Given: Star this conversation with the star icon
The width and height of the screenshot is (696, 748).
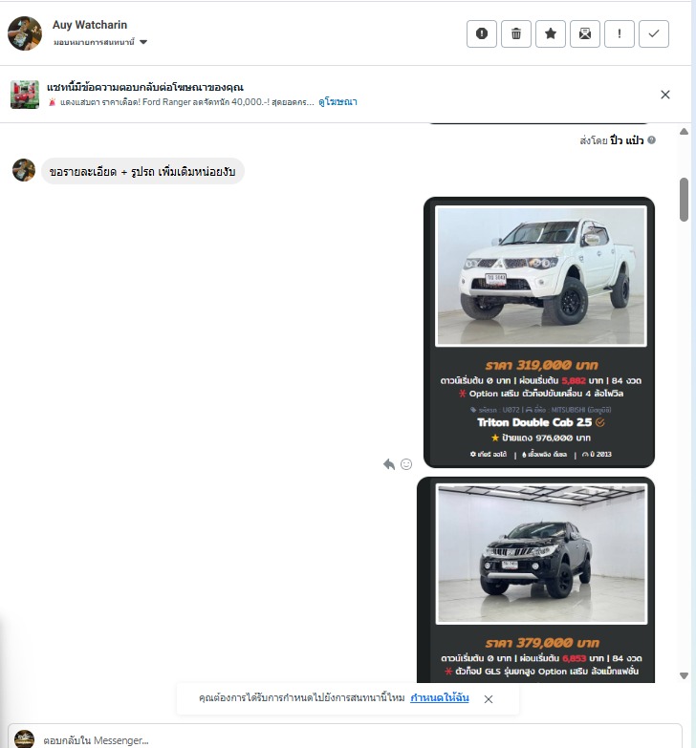Looking at the screenshot, I should click(551, 33).
